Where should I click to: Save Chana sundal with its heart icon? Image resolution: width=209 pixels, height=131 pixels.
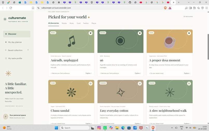[90, 84]
